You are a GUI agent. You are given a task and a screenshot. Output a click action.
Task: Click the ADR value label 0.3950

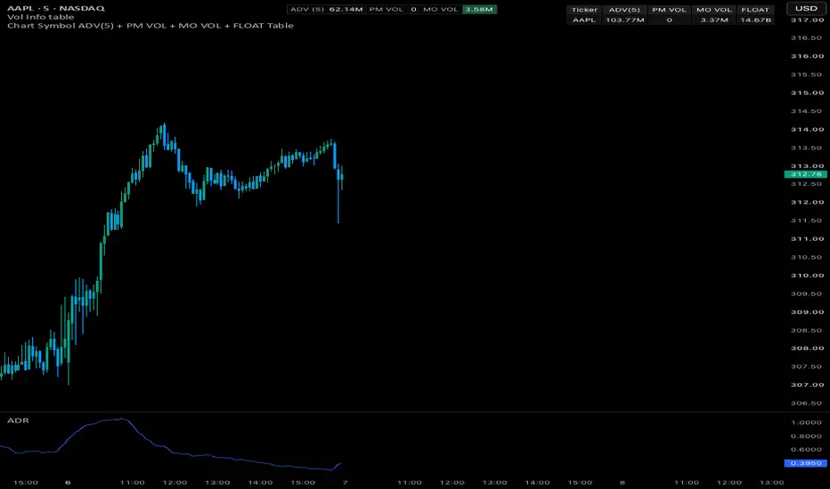pos(806,463)
